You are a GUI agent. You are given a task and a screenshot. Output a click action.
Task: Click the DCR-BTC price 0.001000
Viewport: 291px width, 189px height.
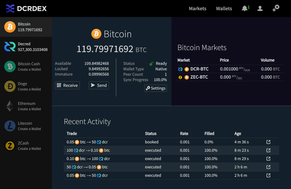229,69
